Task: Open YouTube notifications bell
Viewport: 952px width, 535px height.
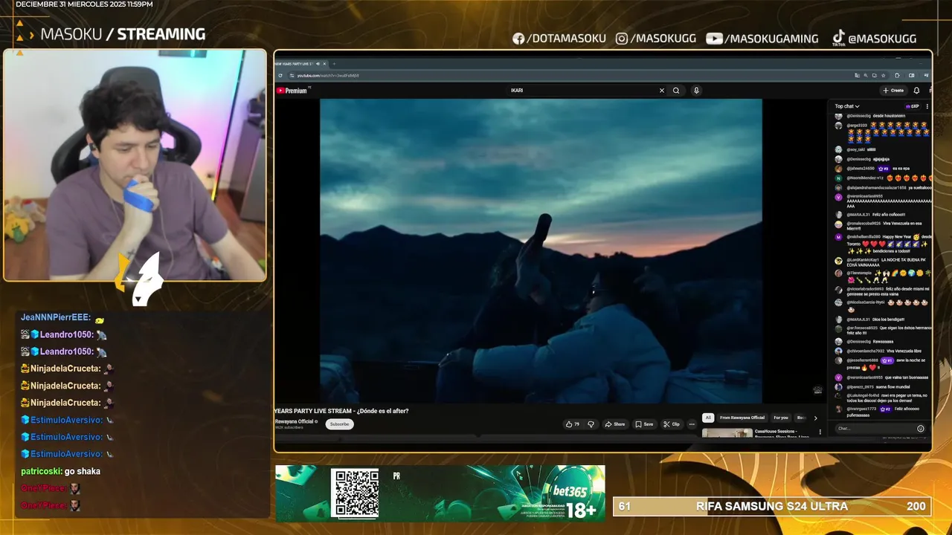Action: tap(916, 91)
